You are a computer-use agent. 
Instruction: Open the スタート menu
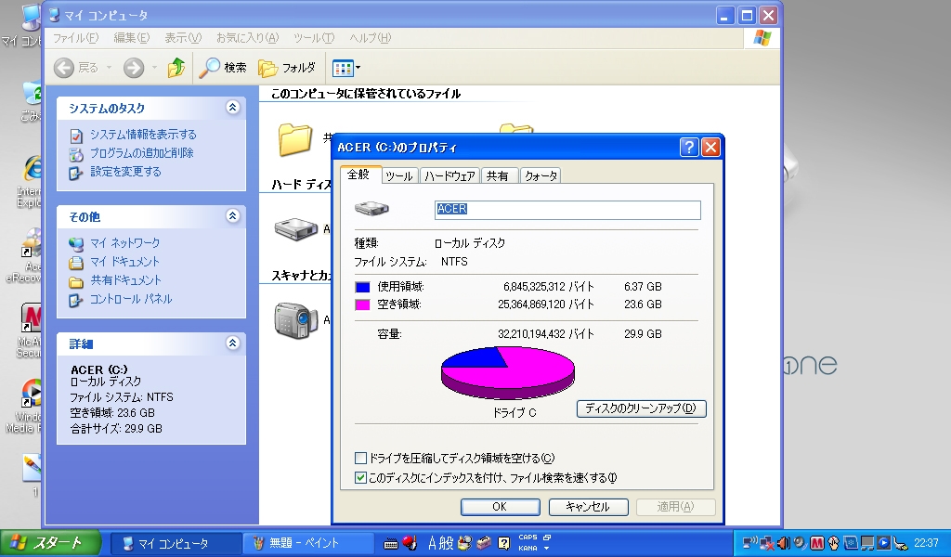pyautogui.click(x=50, y=542)
